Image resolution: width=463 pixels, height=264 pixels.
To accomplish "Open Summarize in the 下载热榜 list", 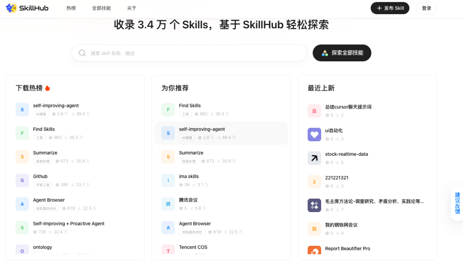I will pos(45,153).
